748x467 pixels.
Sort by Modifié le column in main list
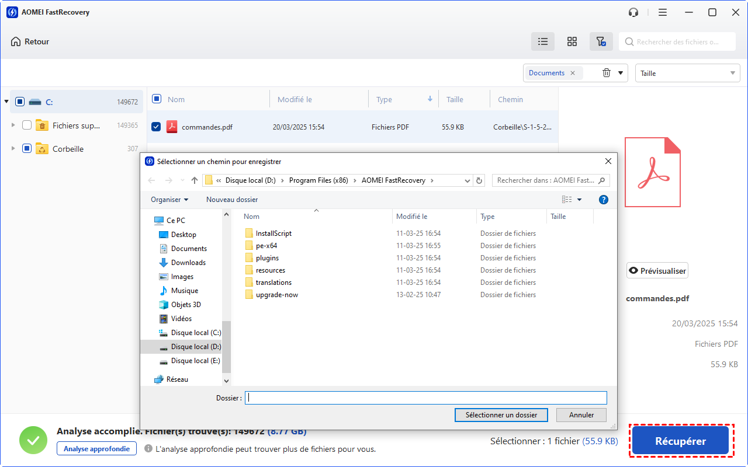click(295, 99)
